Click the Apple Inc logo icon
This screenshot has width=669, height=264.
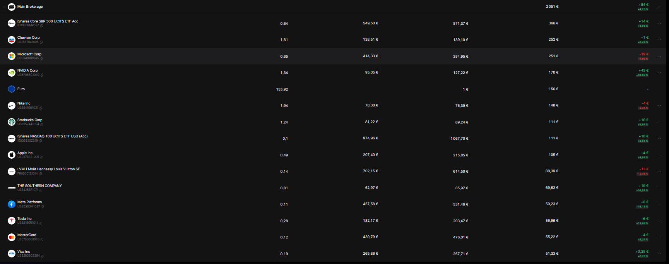12,155
